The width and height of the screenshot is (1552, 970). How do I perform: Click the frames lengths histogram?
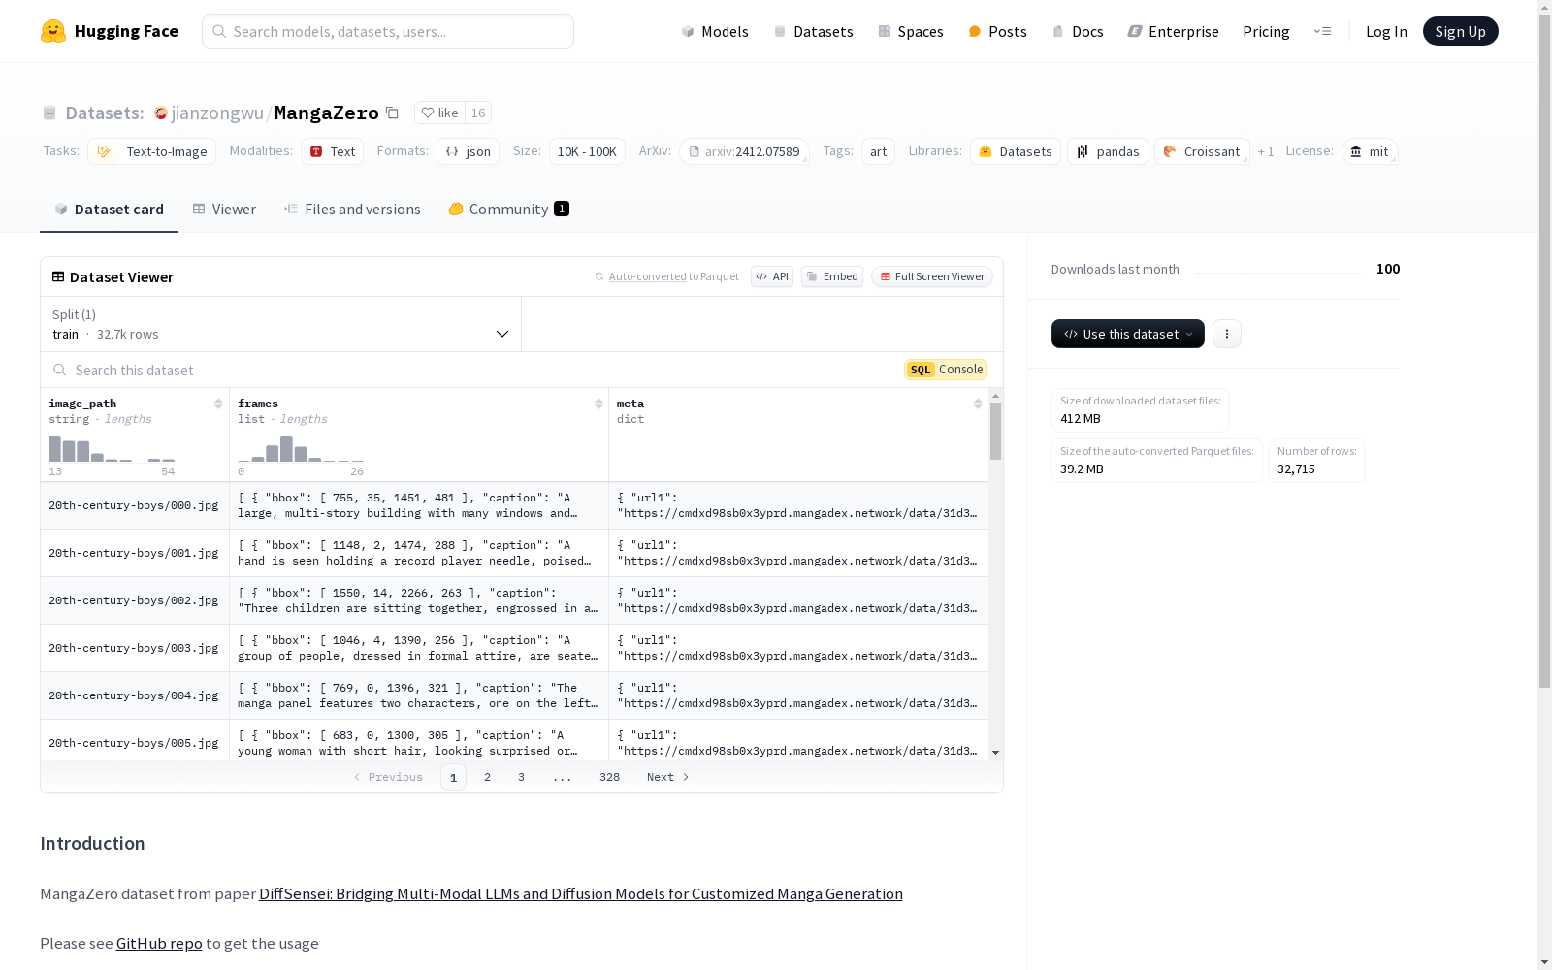point(301,449)
